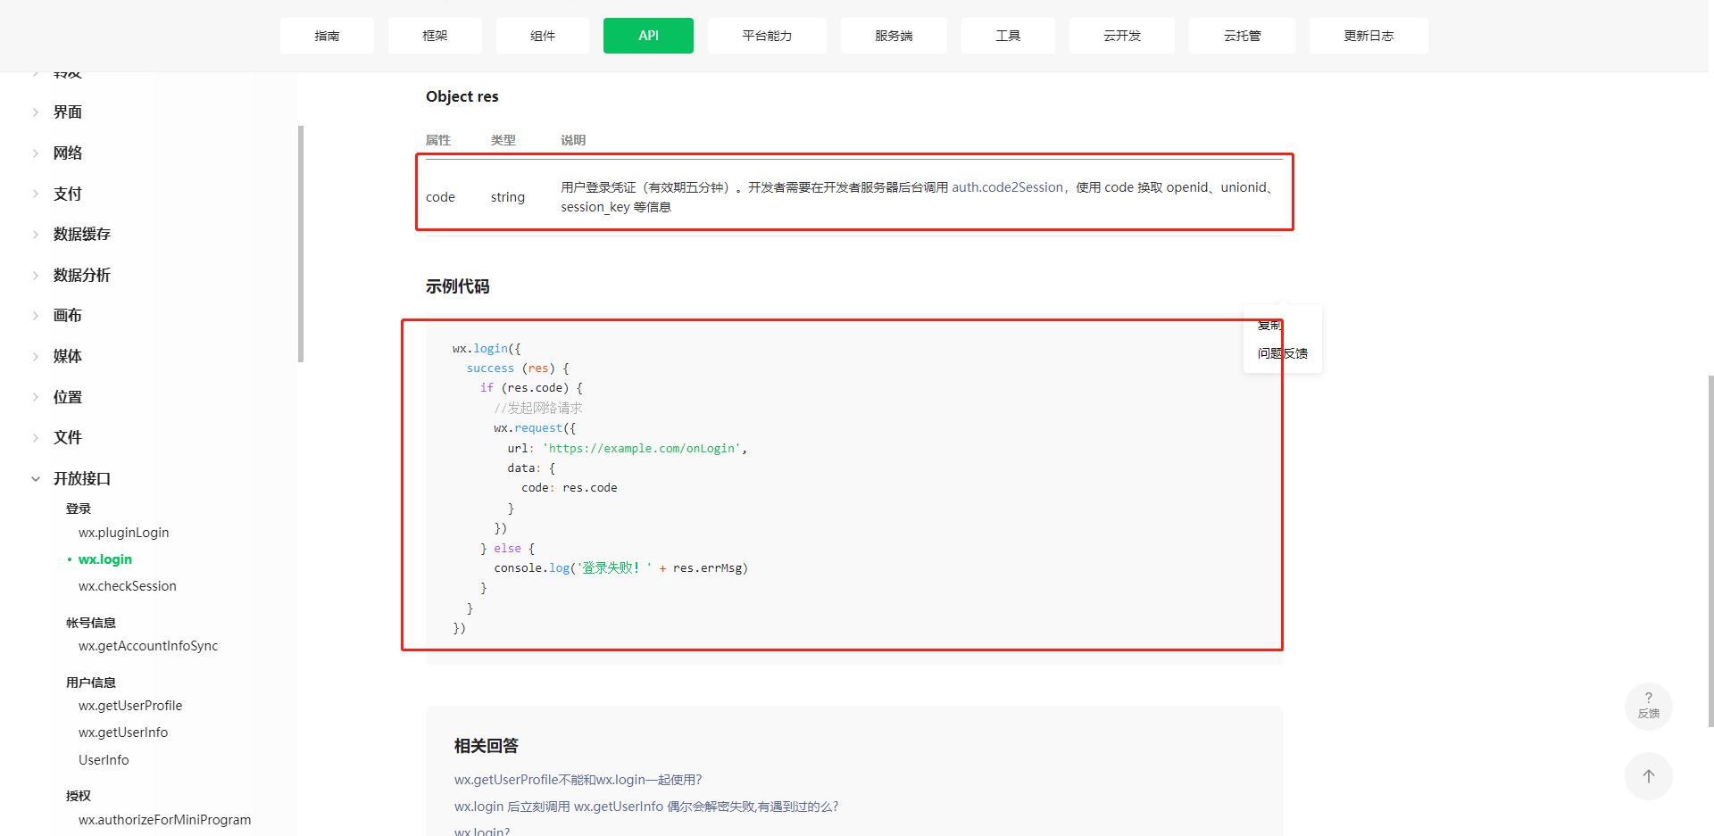This screenshot has height=836, width=1714.
Task: Click the question mark feedback icon
Action: (1648, 706)
